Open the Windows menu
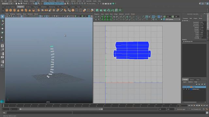 click(32, 1)
